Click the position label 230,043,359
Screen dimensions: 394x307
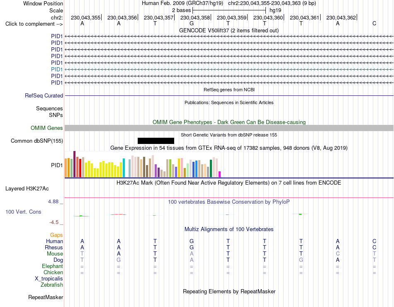click(x=232, y=17)
